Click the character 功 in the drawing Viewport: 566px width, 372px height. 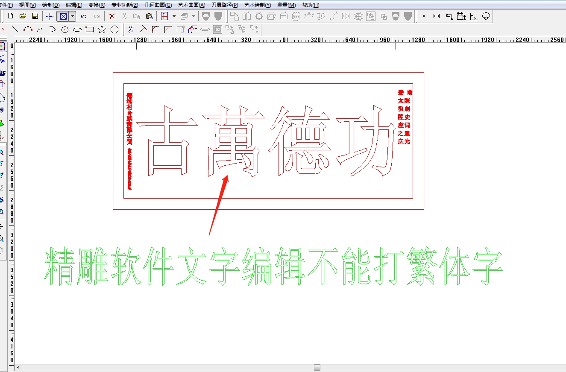pos(366,141)
